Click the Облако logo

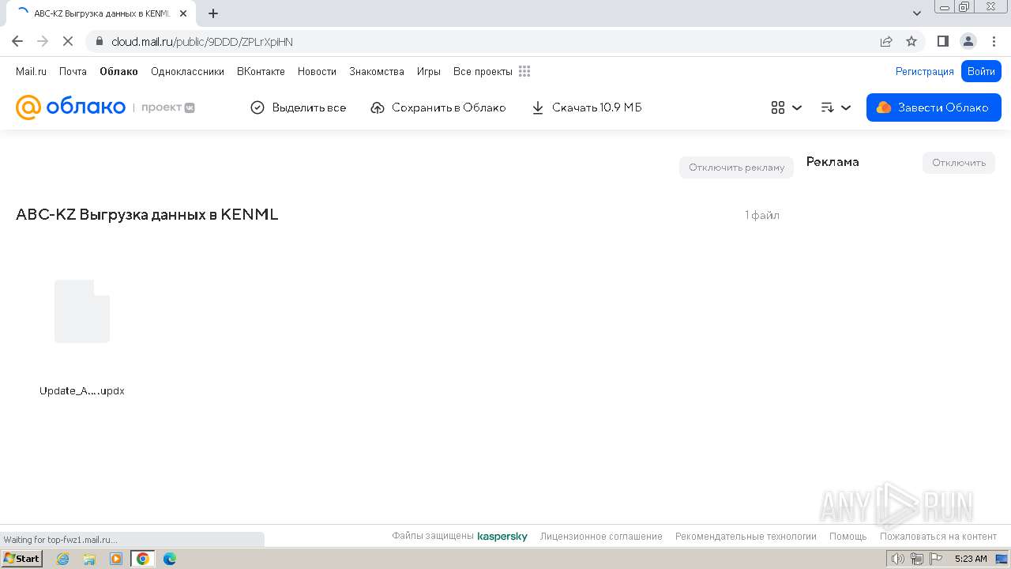pos(70,107)
